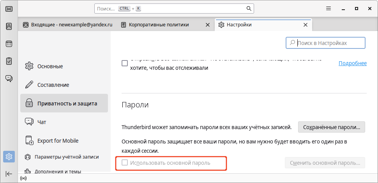Open the Mail space icon
Viewport: 378px width, 183px height.
pyautogui.click(x=9, y=9)
